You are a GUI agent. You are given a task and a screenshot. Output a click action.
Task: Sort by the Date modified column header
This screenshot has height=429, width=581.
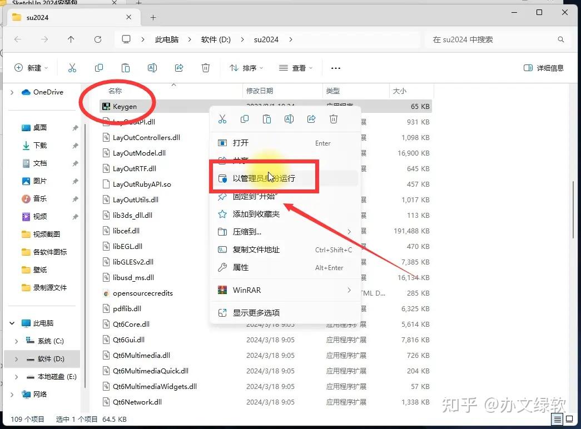pyautogui.click(x=260, y=91)
